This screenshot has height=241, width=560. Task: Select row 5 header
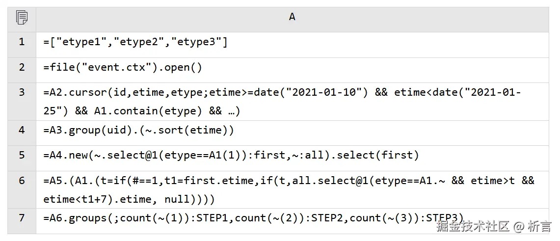click(22, 155)
